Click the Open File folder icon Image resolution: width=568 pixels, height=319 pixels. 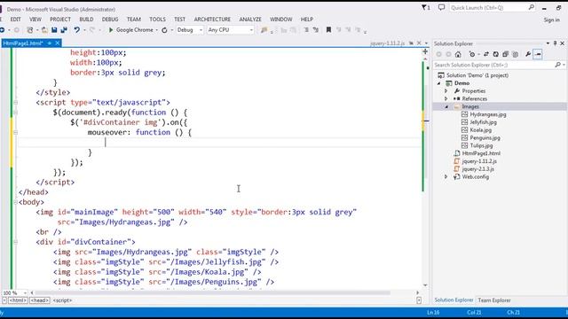(44, 30)
